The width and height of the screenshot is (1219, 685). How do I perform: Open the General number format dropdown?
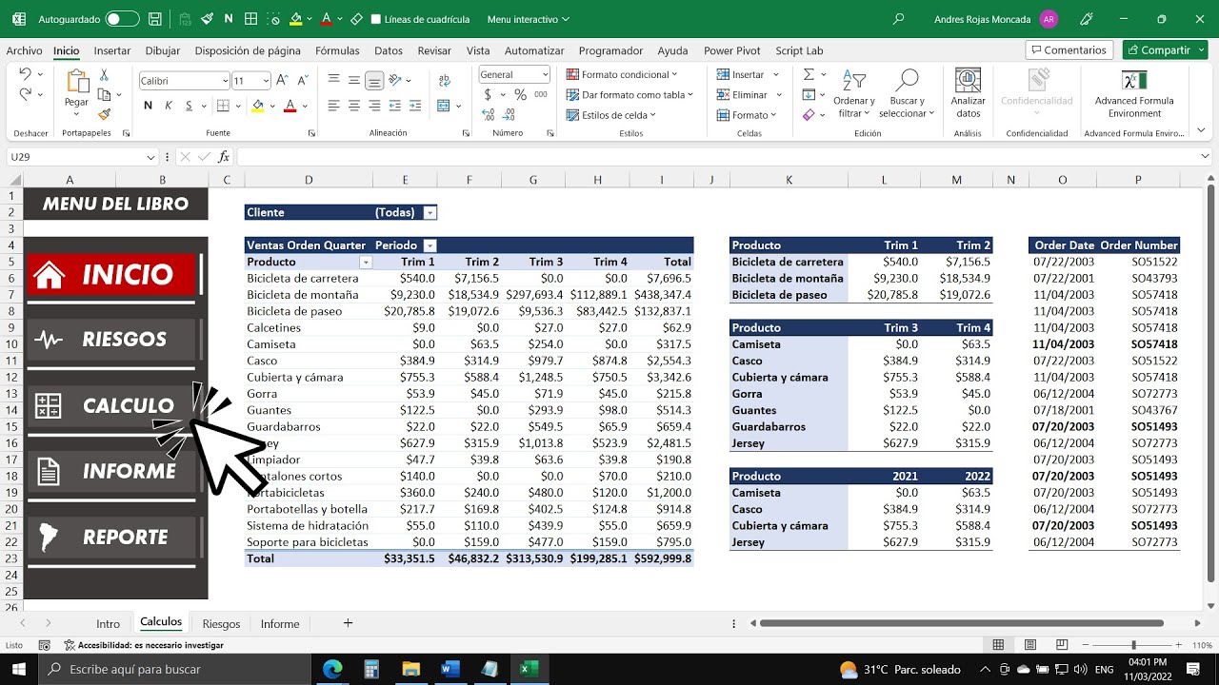coord(545,74)
